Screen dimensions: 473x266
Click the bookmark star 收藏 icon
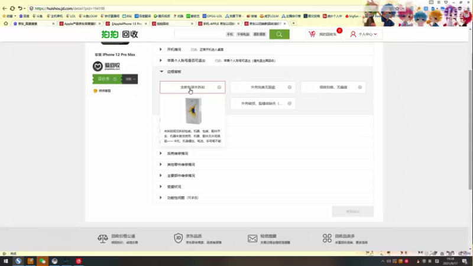[x=4, y=16]
